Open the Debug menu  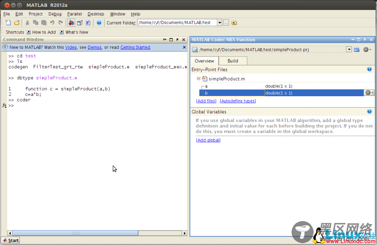(x=55, y=14)
